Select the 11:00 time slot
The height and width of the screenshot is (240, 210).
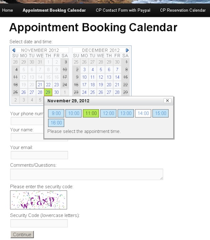tap(91, 113)
